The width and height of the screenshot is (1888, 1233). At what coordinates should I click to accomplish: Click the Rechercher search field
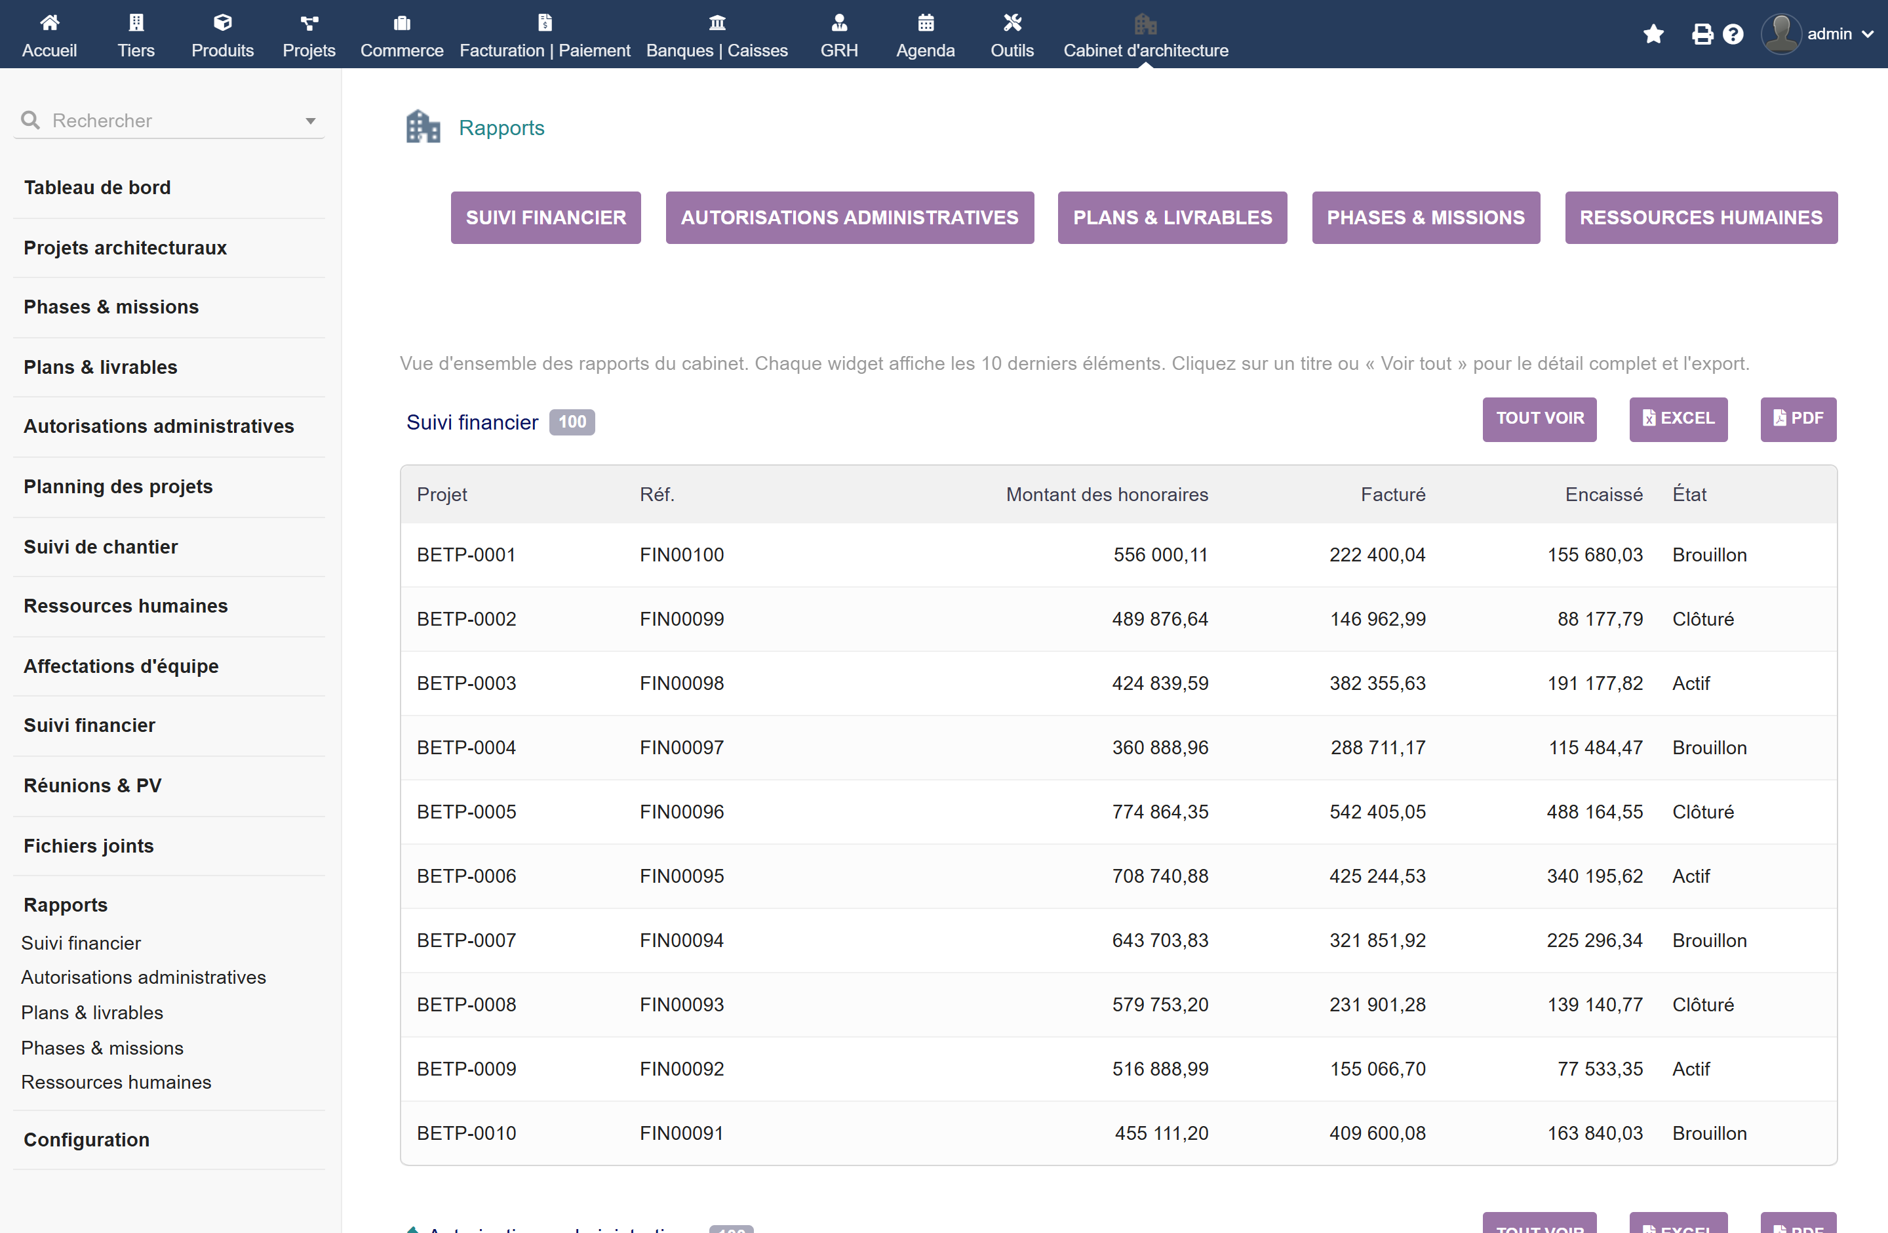click(169, 121)
